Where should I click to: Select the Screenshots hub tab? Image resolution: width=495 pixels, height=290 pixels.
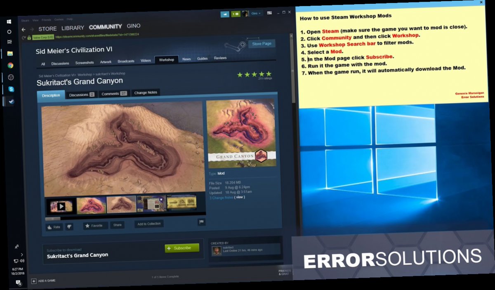(x=85, y=63)
